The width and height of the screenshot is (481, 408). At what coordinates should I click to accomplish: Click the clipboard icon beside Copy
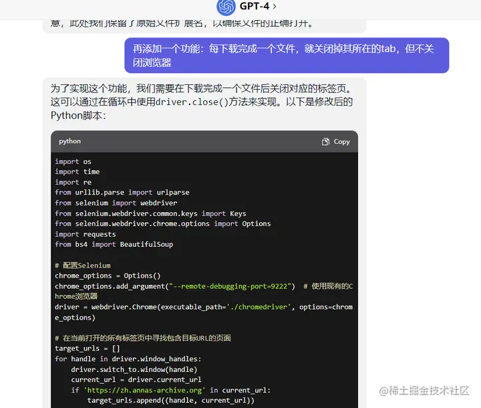[x=325, y=142]
